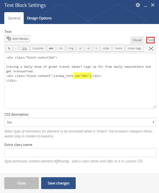Image resolution: width=159 pixels, height=193 pixels.
Task: Insert code tag with code button
Action: point(106,48)
